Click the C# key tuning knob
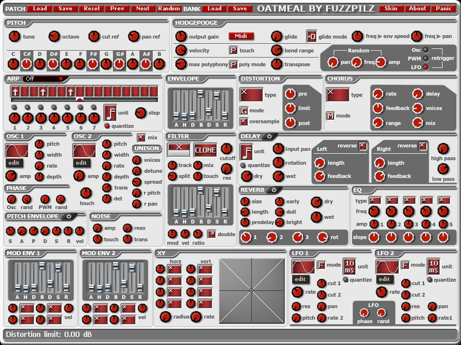 point(27,64)
